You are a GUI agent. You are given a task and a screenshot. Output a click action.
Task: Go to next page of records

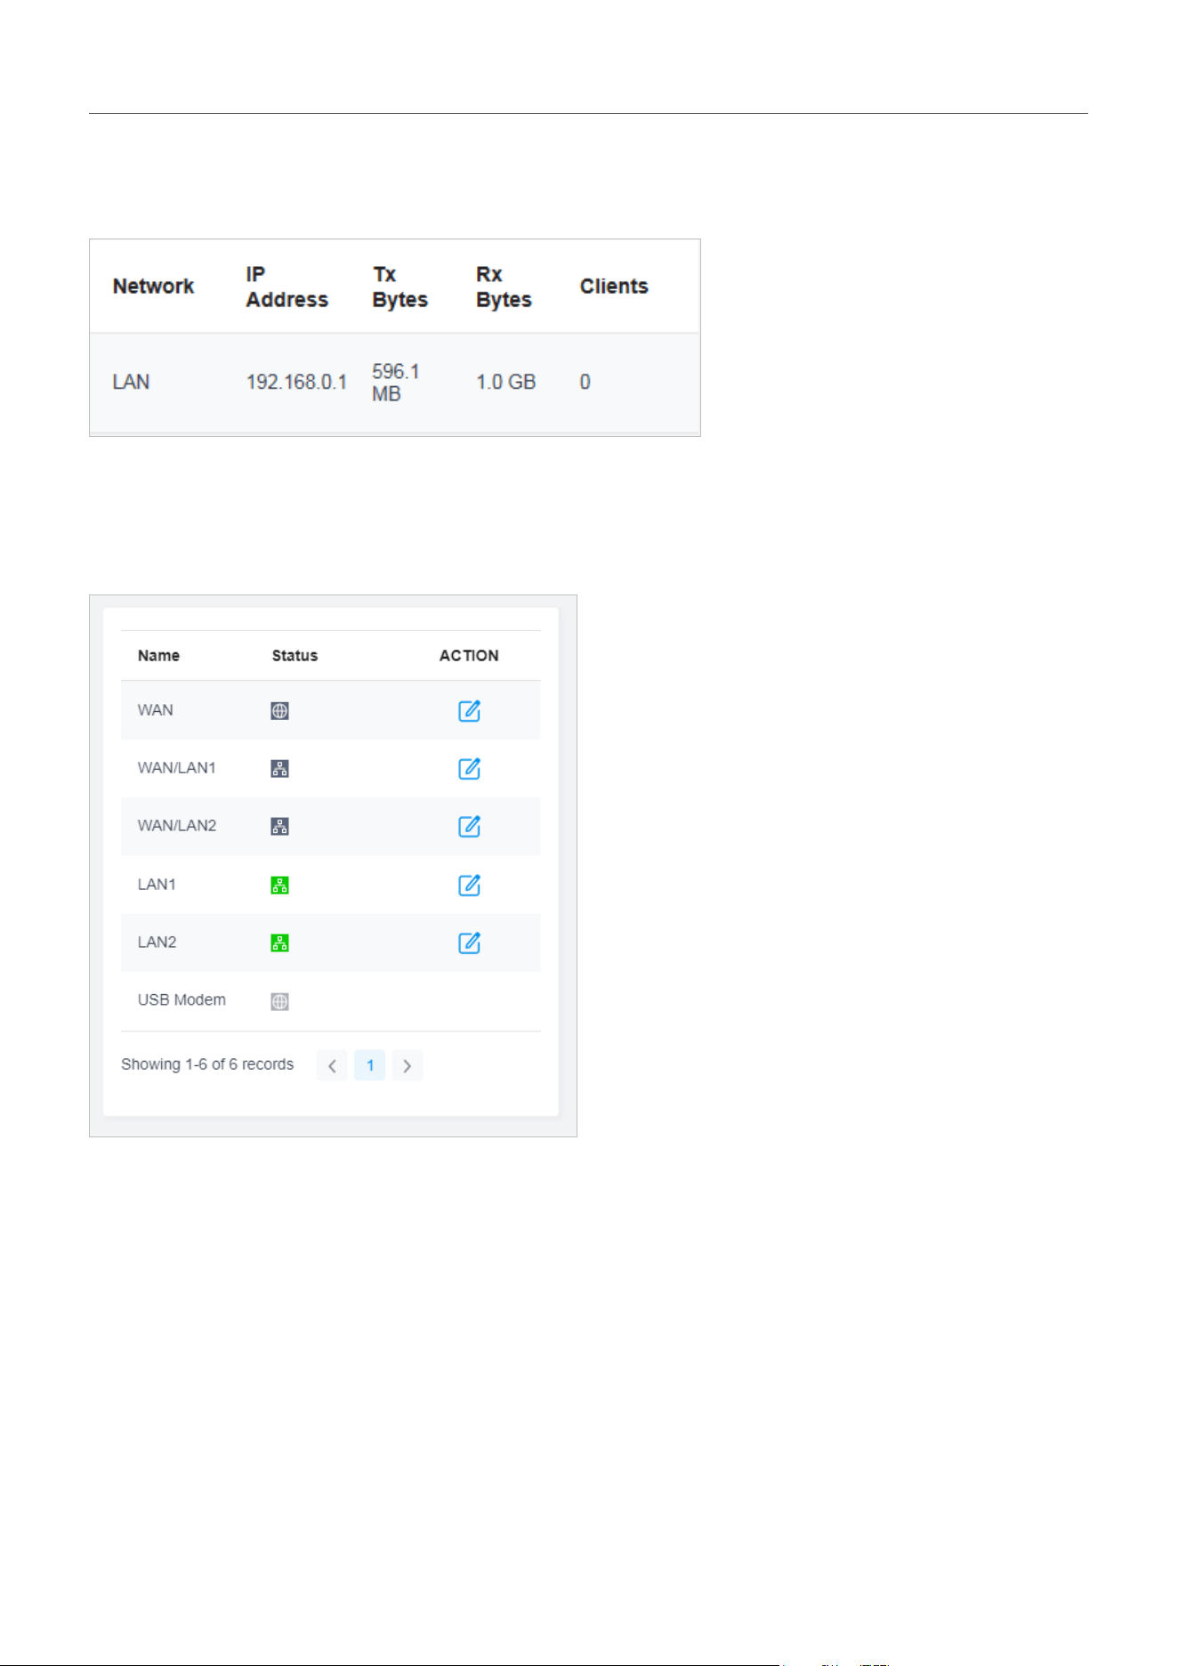tap(407, 1065)
